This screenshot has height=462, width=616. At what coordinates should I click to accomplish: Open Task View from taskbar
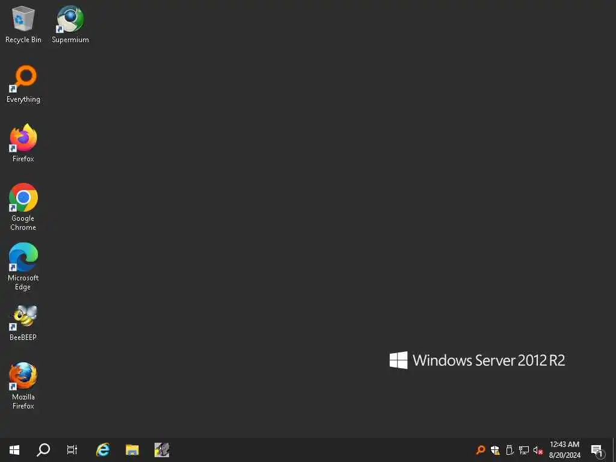pos(72,450)
